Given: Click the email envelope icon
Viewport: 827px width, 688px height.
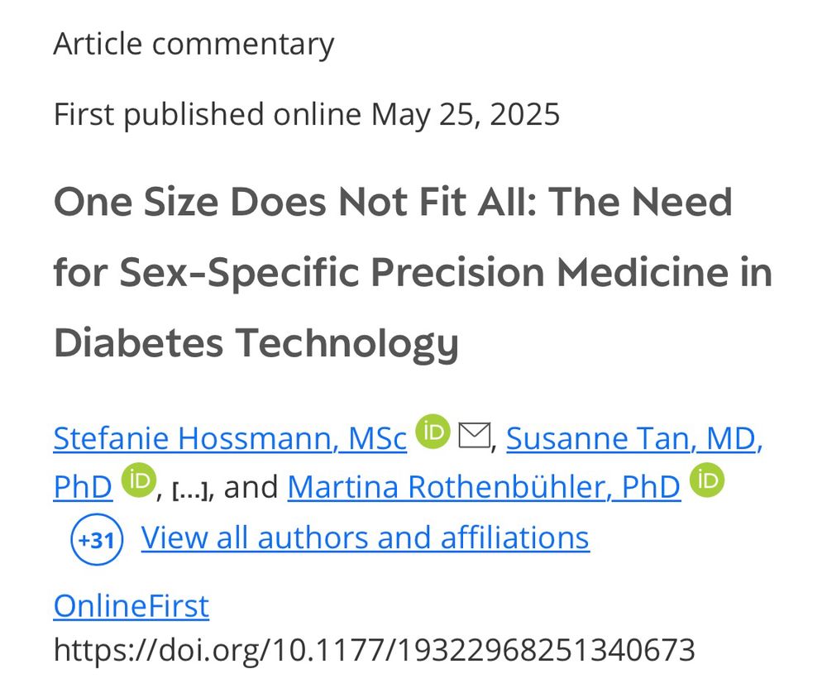Looking at the screenshot, I should [474, 434].
